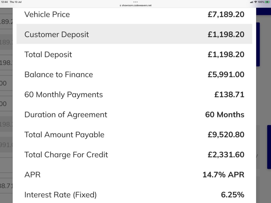Select the Balance to Finance amount £5,991.00

point(226,75)
